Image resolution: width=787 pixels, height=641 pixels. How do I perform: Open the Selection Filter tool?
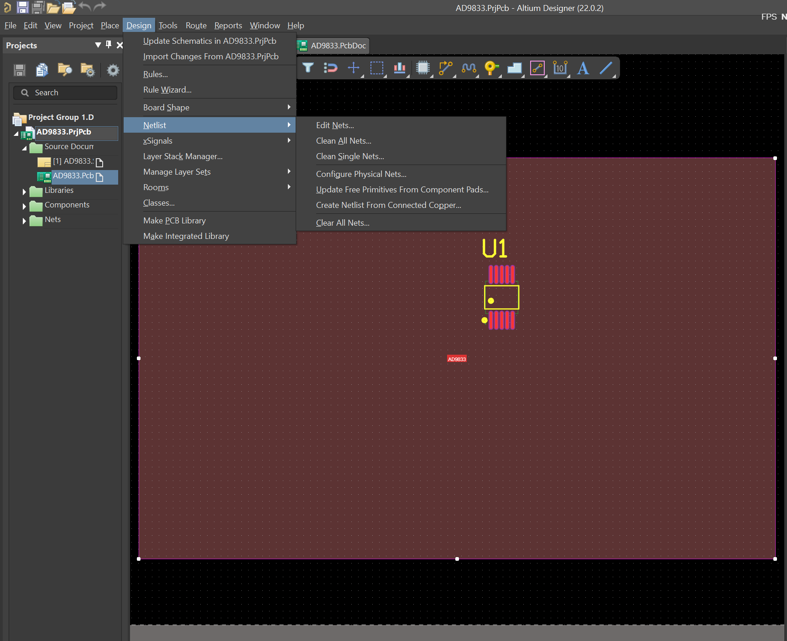[x=308, y=68]
